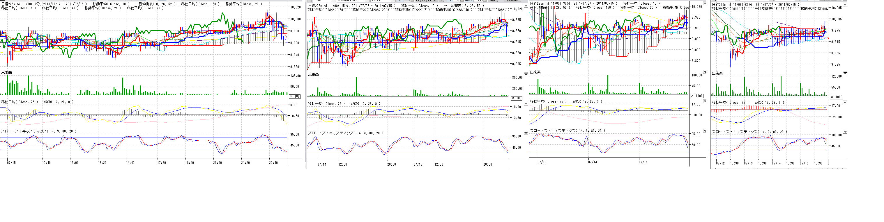Click the ×1000 scale box on 30-minute chart
The width and height of the screenshot is (884, 222).
[697, 96]
